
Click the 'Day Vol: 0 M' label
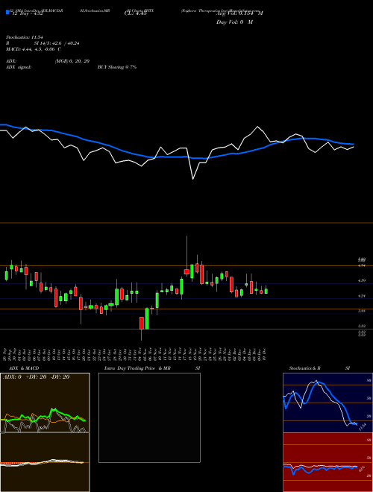click(x=234, y=22)
